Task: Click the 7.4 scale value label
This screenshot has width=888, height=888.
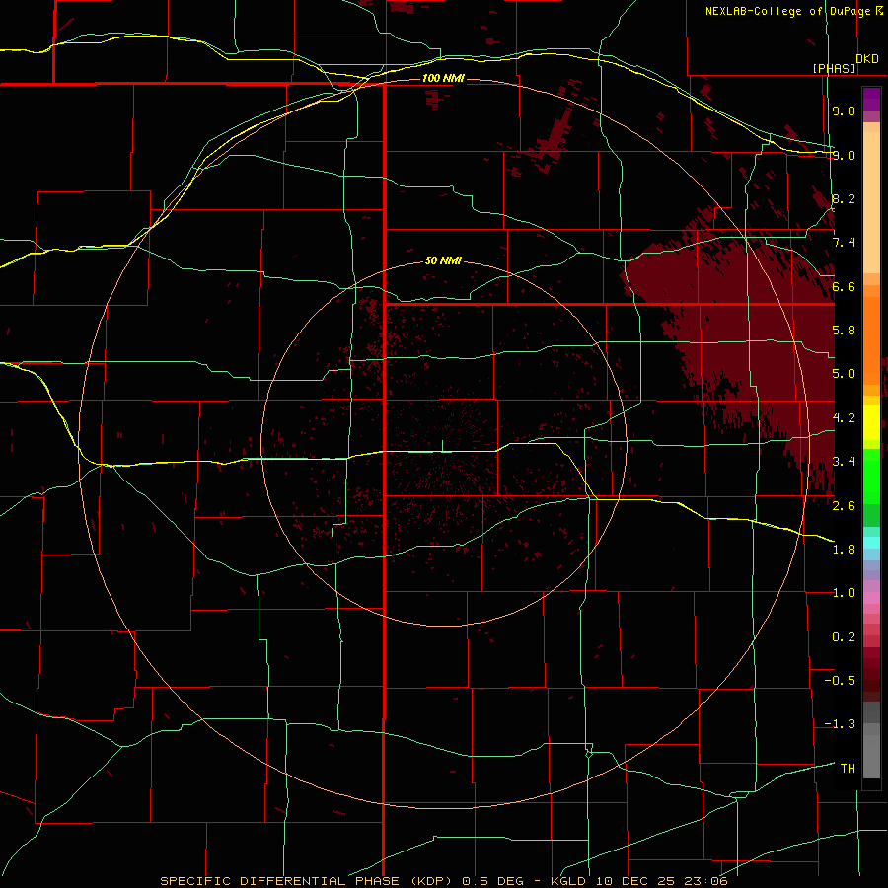Action: pyautogui.click(x=844, y=243)
